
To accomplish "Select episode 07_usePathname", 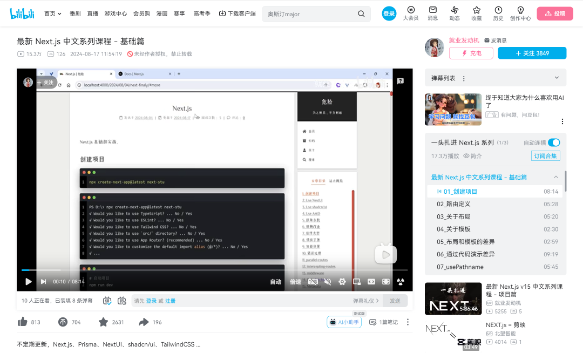I will coord(494,267).
